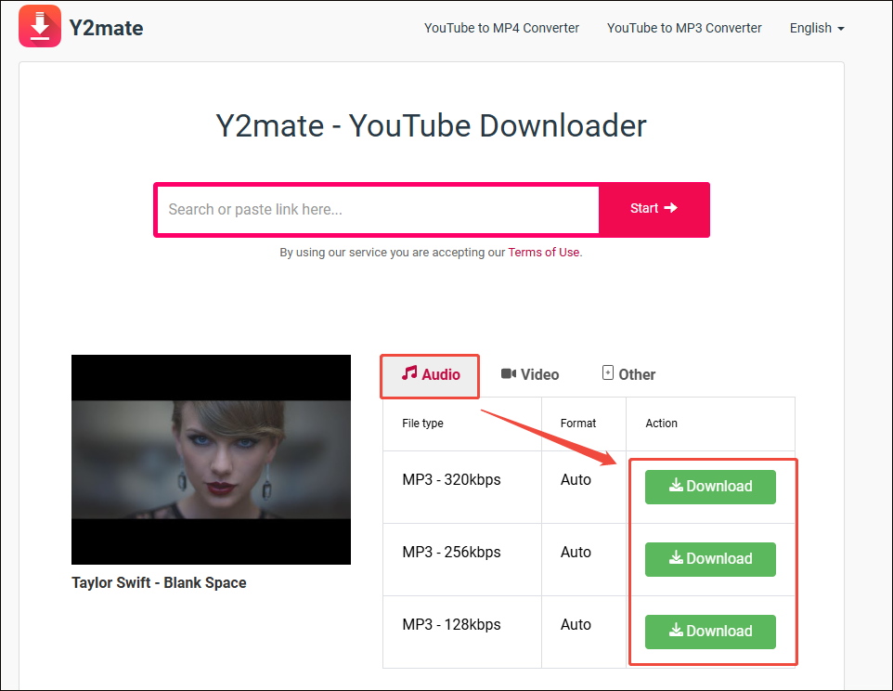This screenshot has width=893, height=691.
Task: Switch to the Other tab
Action: 628,374
